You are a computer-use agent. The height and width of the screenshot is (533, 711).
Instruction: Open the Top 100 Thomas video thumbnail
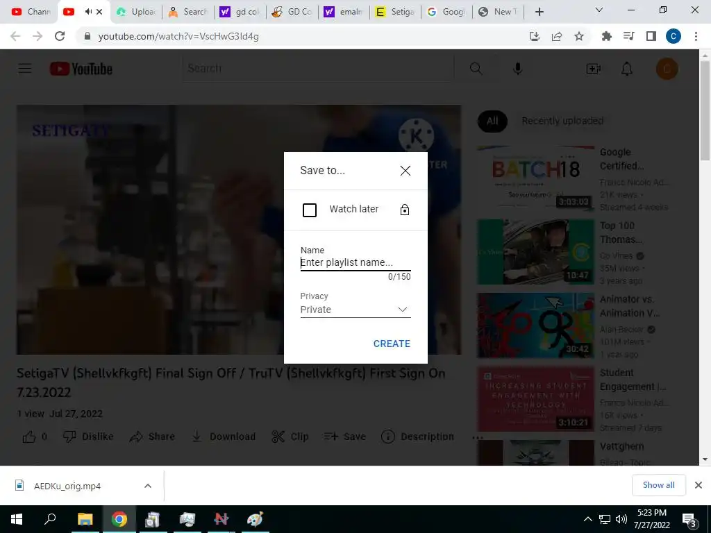point(535,252)
